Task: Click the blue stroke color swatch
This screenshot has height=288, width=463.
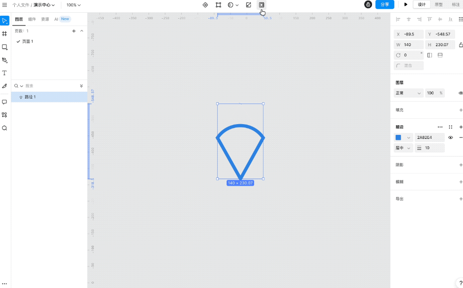Action: [399, 138]
